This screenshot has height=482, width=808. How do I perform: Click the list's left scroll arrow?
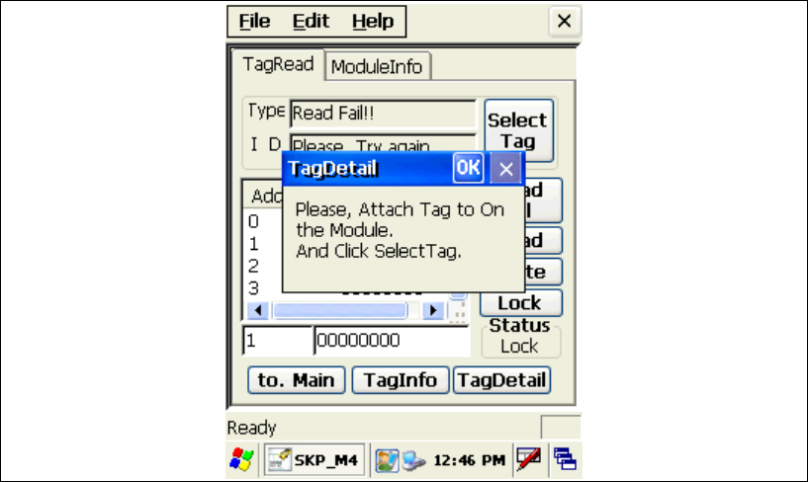click(x=258, y=310)
